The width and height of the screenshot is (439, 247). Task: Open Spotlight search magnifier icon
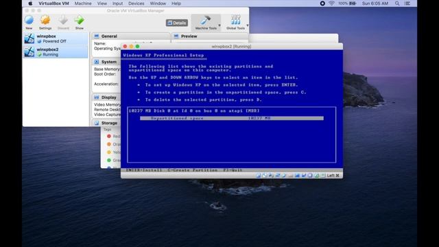(397, 3)
